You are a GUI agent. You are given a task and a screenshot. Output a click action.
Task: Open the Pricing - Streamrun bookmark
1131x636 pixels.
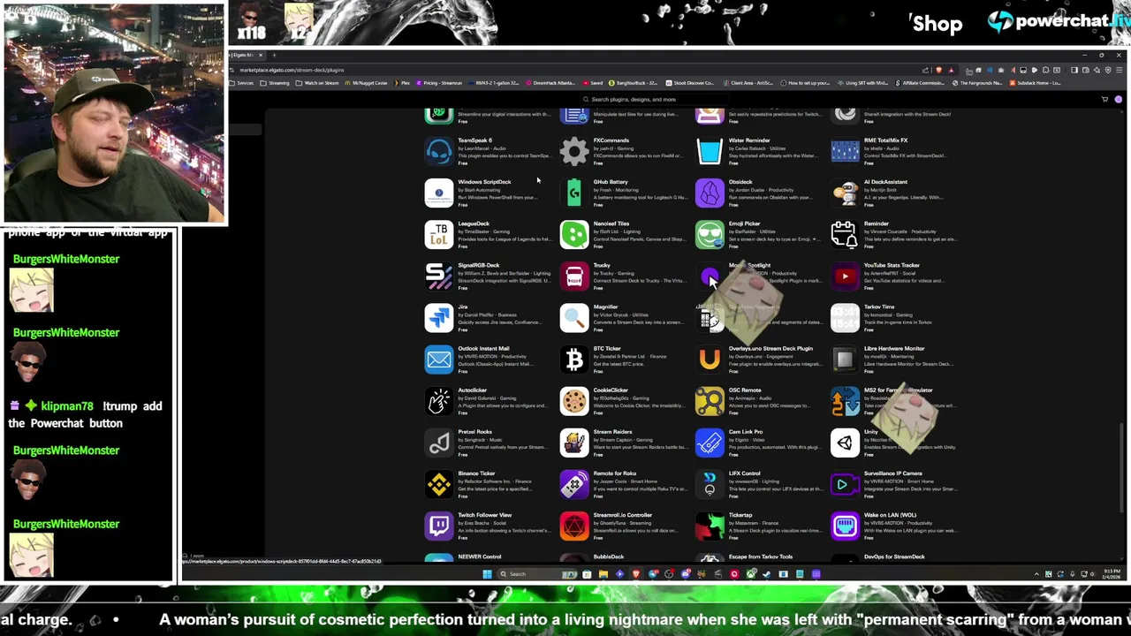tap(439, 83)
